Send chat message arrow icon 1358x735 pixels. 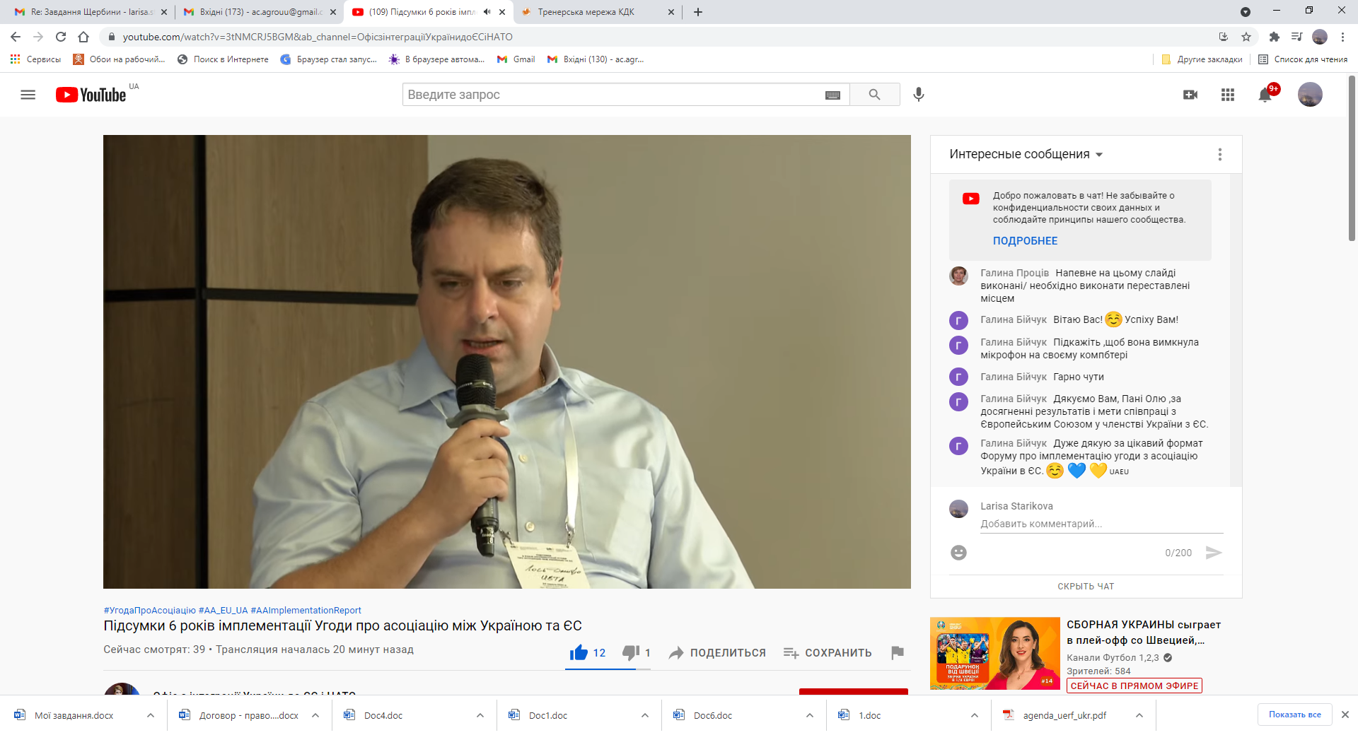1214,553
